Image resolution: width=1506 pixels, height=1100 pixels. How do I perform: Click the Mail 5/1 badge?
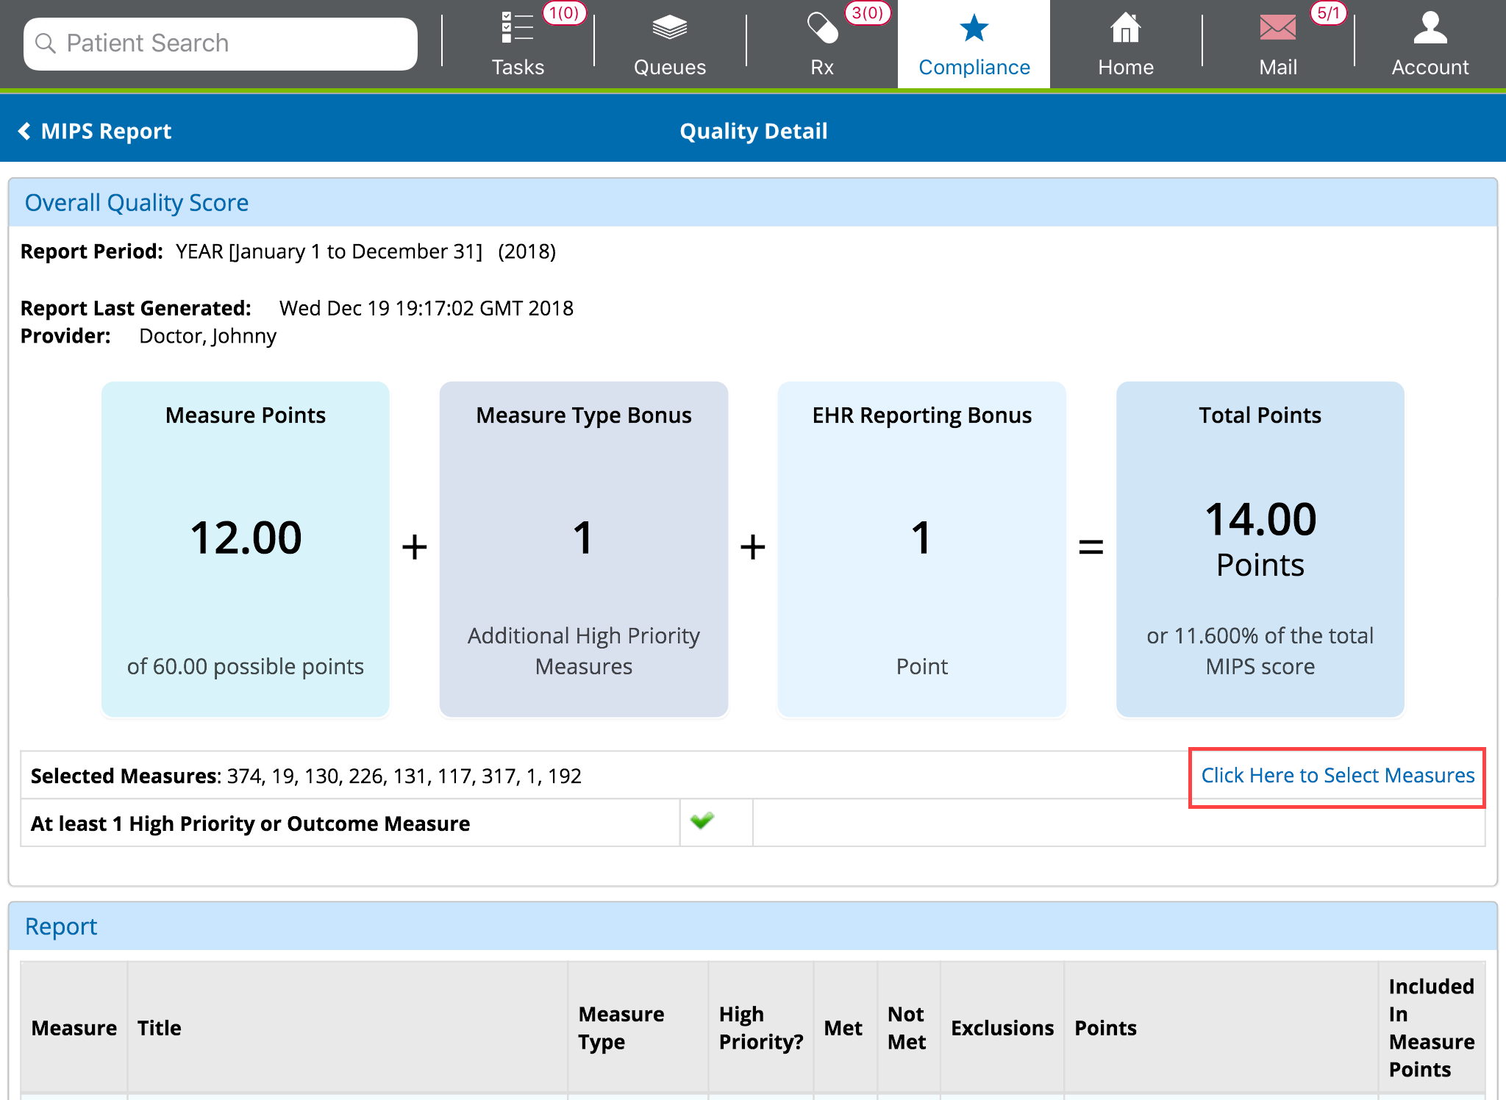(1328, 13)
